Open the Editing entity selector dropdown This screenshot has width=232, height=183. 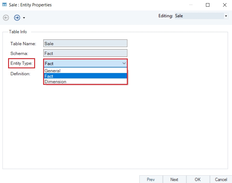coord(226,16)
